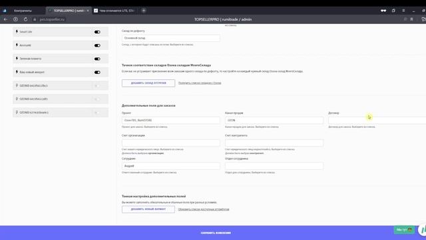Click the glasses icon in tab bar
Image resolution: width=426 pixels, height=240 pixels.
(383, 11)
